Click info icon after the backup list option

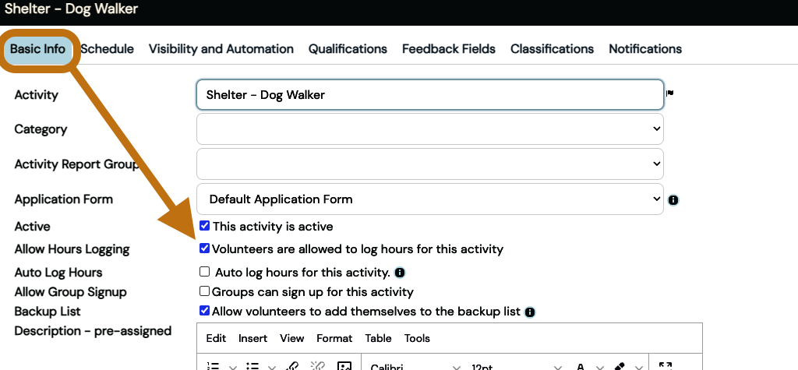(530, 312)
